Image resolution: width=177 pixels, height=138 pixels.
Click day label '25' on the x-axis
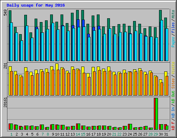click(x=135, y=134)
